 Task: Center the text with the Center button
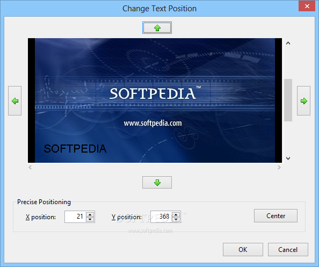coord(275,216)
